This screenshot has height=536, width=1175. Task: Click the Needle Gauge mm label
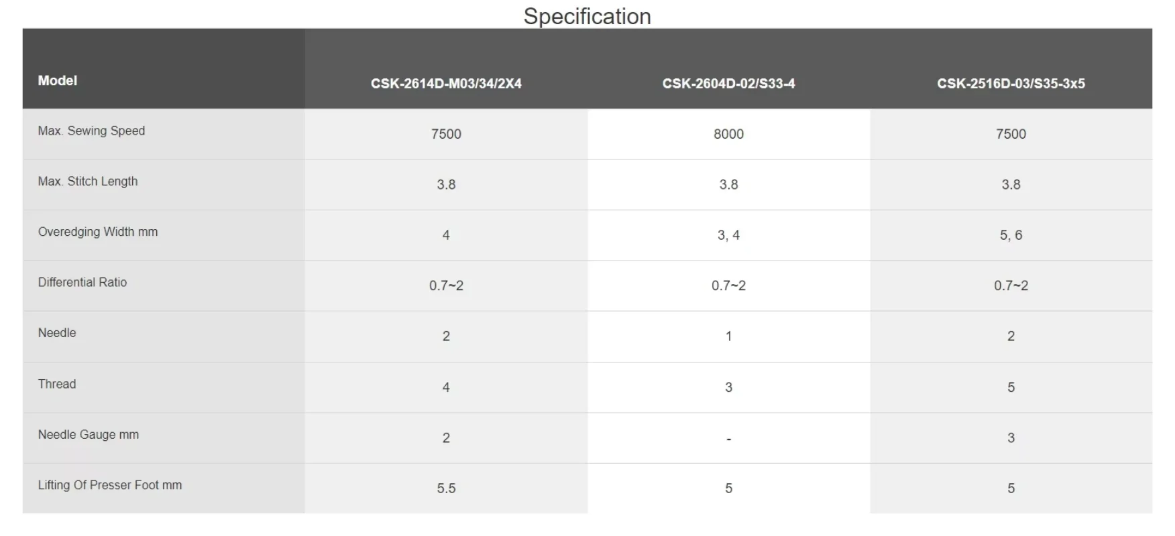coord(89,434)
